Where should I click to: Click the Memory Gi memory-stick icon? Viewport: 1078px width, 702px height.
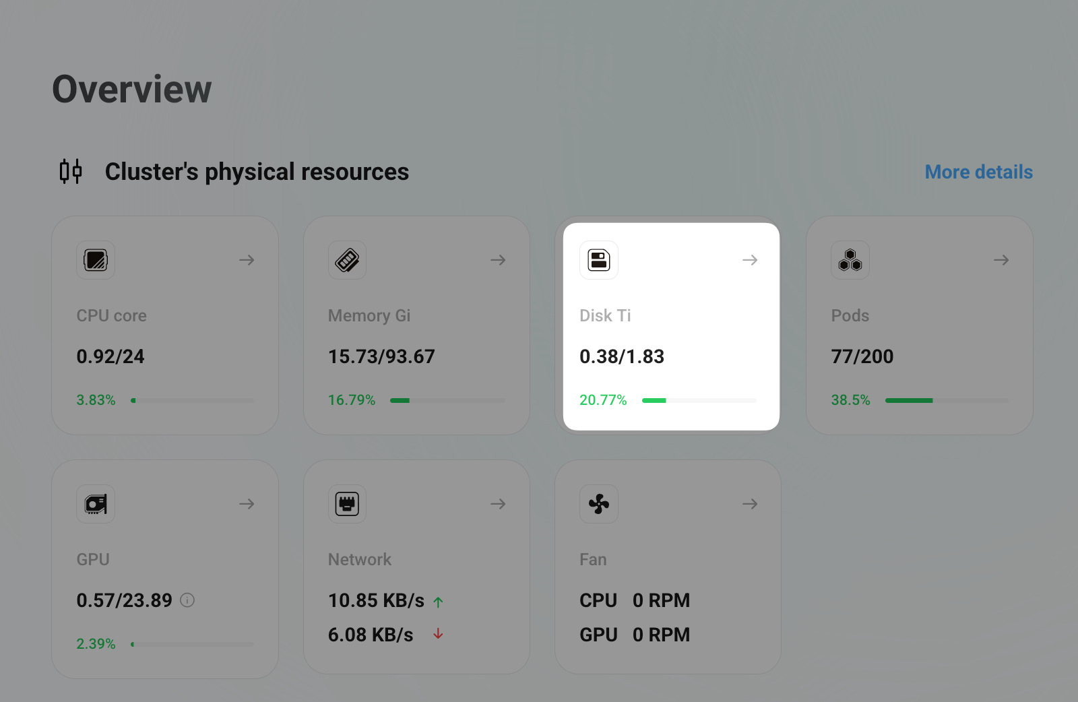tap(347, 260)
